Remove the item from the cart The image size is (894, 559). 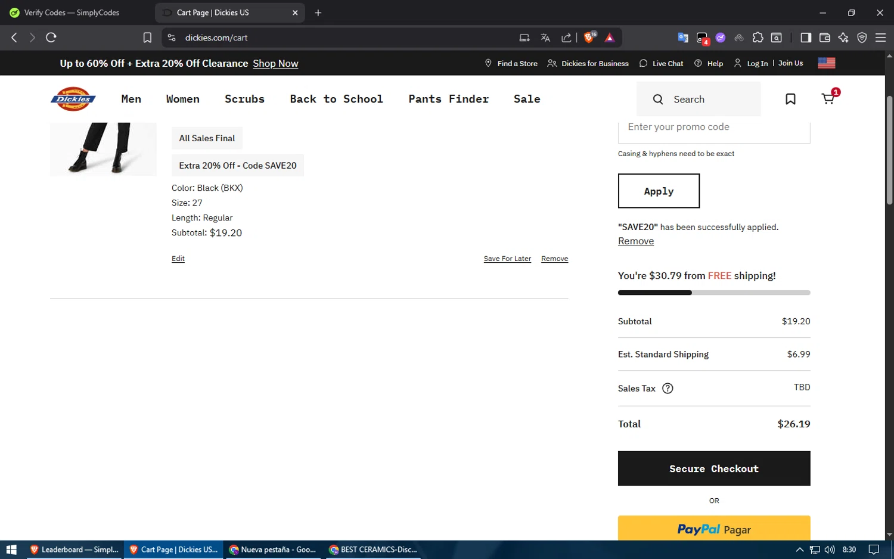554,259
